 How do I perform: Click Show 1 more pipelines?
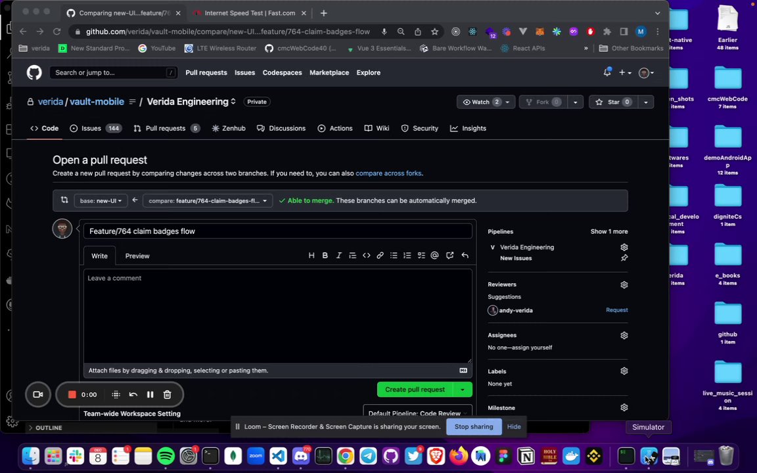(608, 232)
